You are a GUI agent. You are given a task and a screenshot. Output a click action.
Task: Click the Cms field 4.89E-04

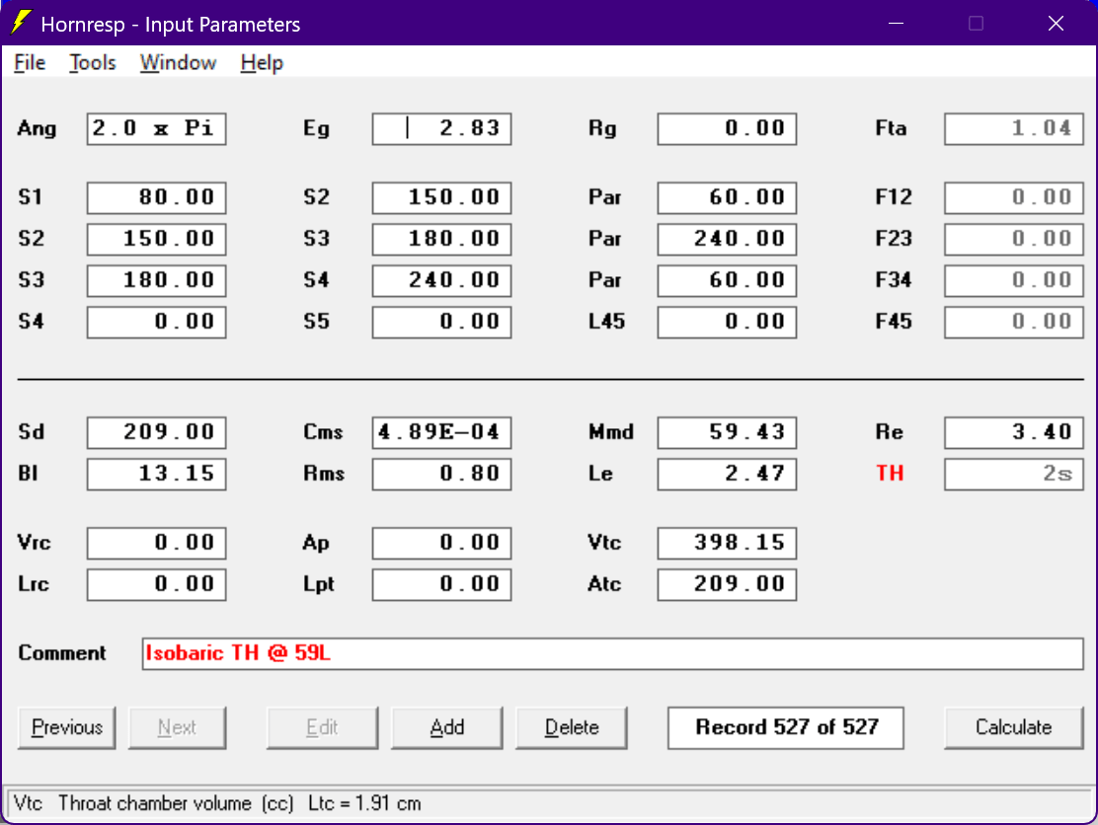coord(441,432)
